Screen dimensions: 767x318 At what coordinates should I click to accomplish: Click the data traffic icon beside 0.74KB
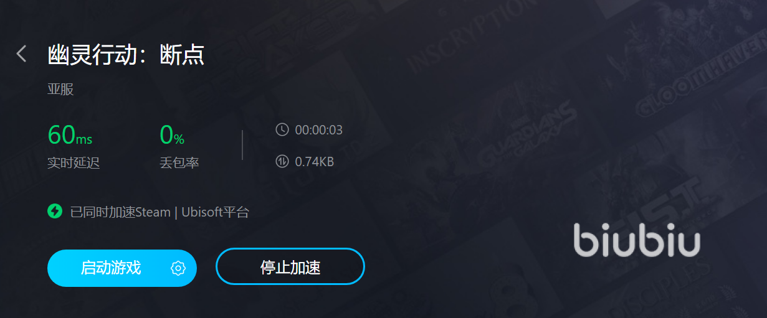coord(282,161)
